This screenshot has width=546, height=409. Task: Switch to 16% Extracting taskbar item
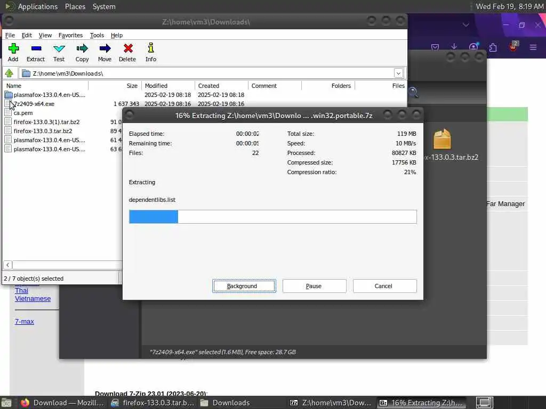point(421,403)
